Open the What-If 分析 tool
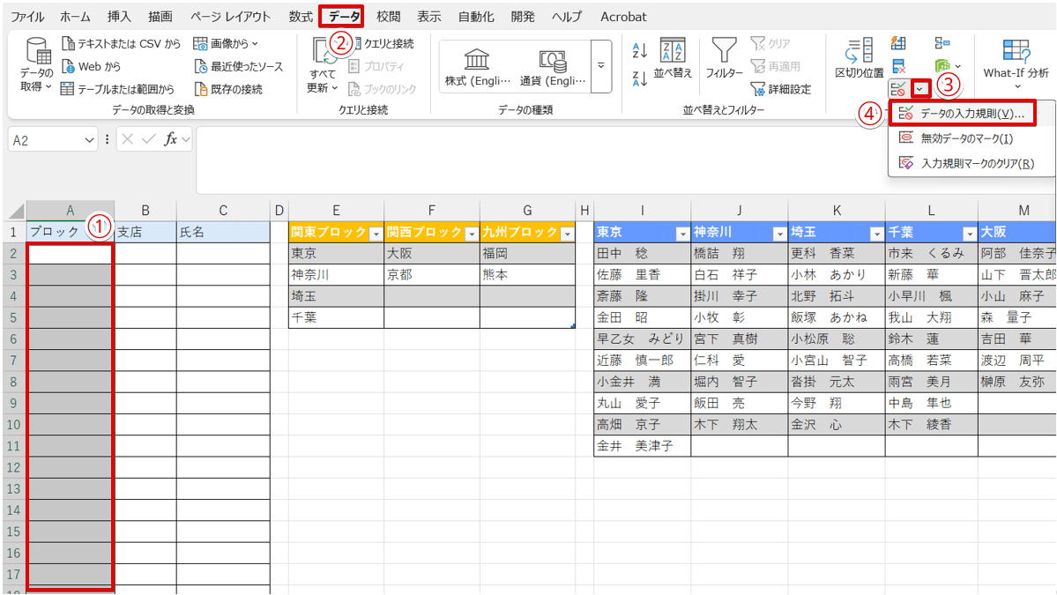Screen dimensions: 1057x595 coord(1016,60)
